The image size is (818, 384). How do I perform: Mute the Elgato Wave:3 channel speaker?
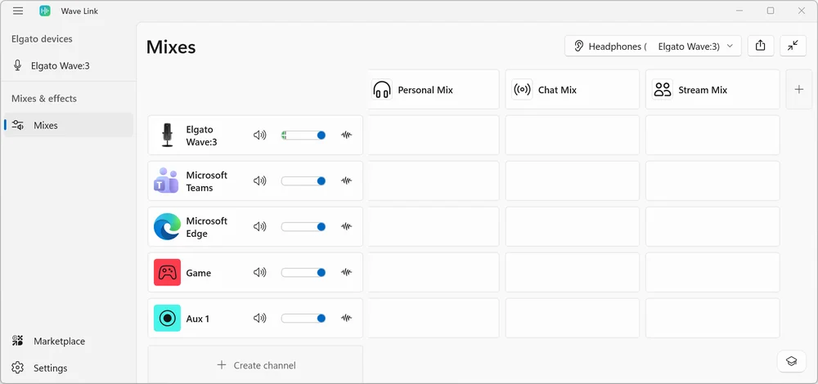[260, 135]
